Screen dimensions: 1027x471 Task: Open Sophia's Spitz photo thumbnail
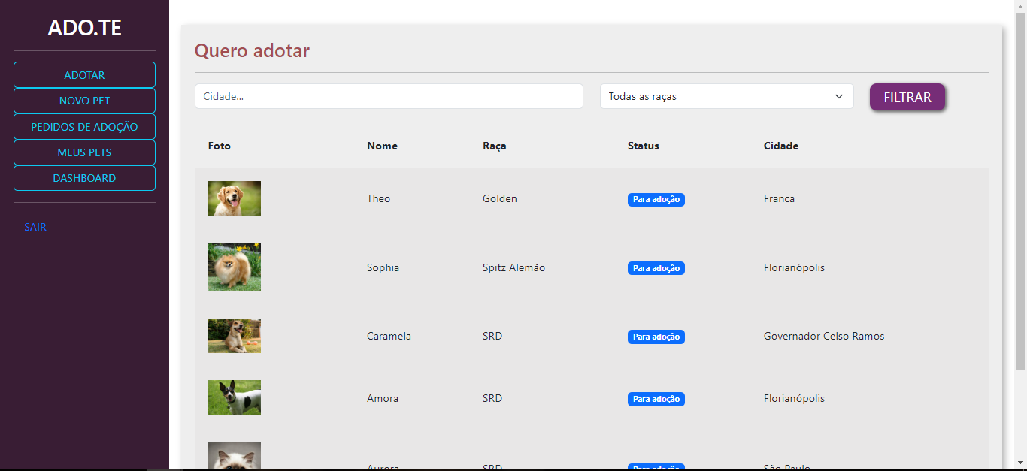(235, 267)
